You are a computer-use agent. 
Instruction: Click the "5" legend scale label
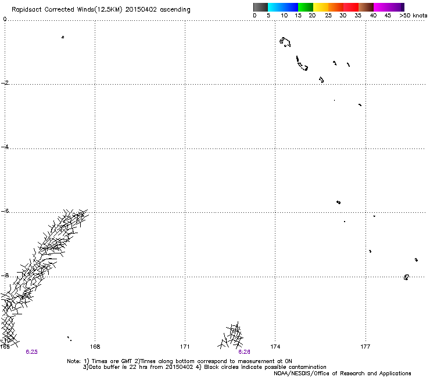pos(268,16)
